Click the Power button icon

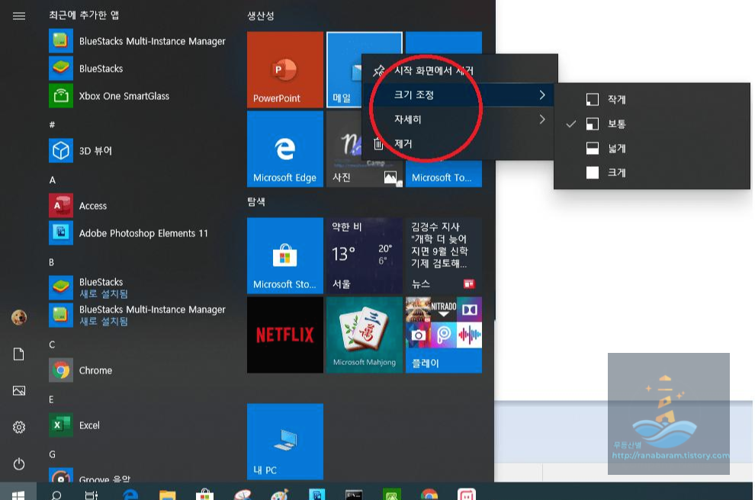[19, 464]
